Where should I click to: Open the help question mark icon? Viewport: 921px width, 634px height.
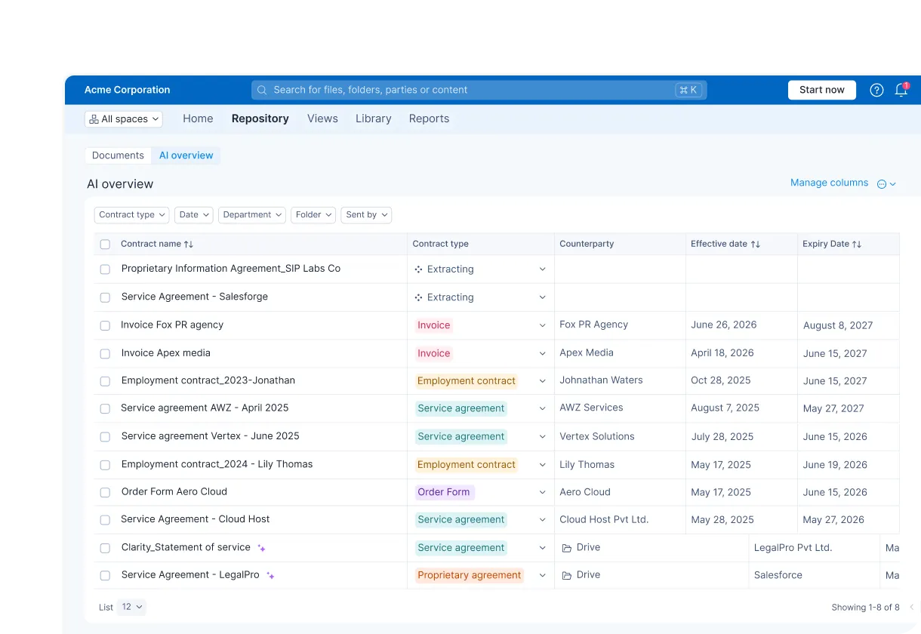876,90
